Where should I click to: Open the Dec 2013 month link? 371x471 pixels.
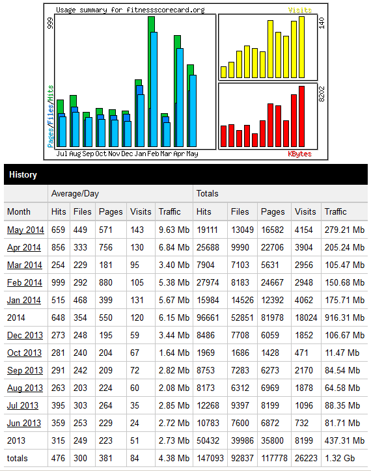point(25,335)
